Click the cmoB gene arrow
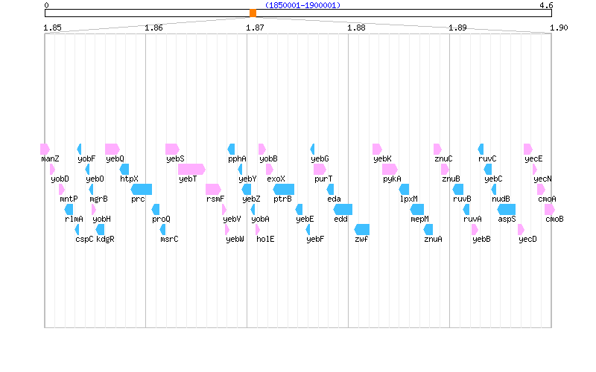This screenshot has width=596, height=372. (x=550, y=209)
